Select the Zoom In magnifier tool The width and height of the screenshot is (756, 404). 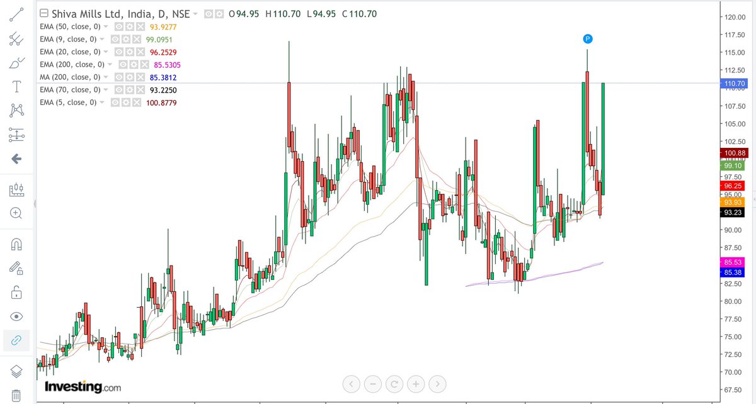click(17, 213)
